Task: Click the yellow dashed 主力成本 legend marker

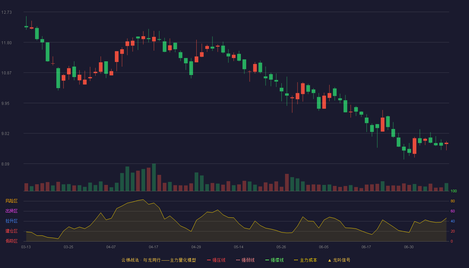Action: [296, 260]
